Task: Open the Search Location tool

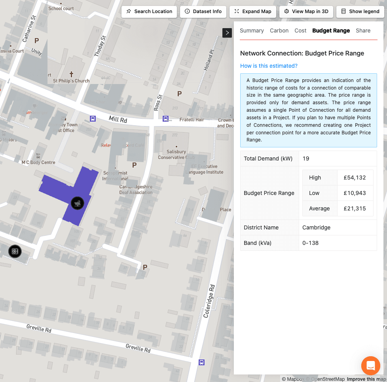Action: coord(149,11)
